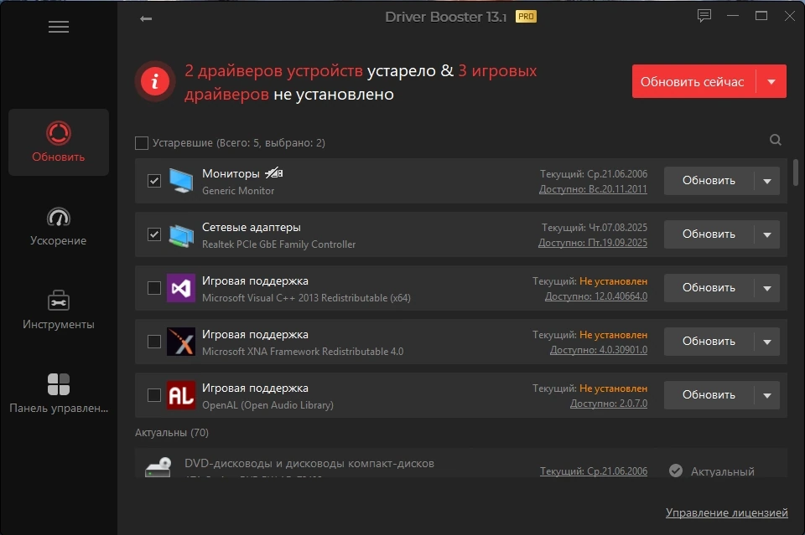Check the Visual C++ 2013 Redistributable checkbox
The height and width of the screenshot is (535, 805).
[x=154, y=288]
